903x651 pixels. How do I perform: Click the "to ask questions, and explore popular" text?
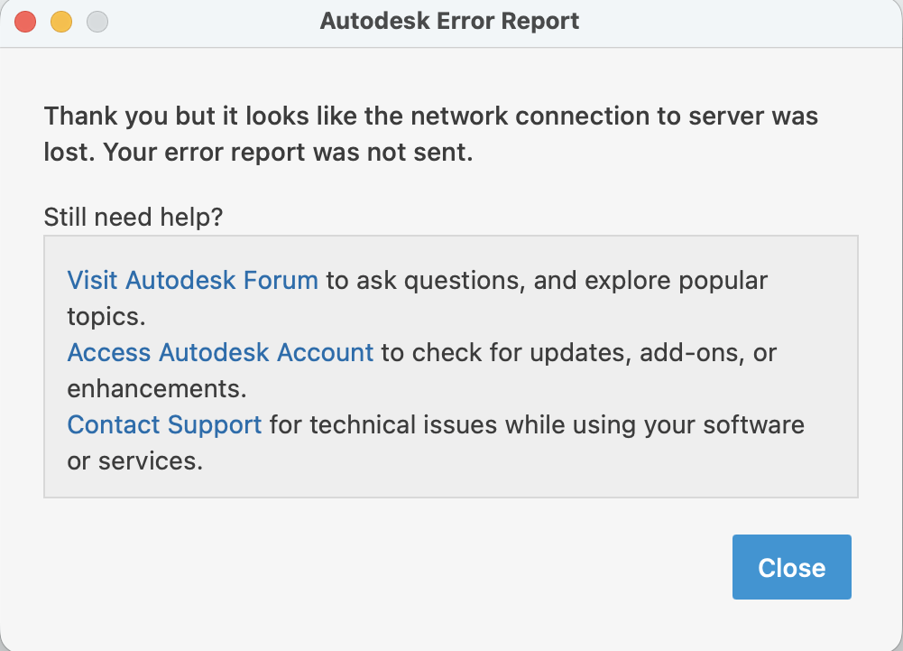point(547,280)
